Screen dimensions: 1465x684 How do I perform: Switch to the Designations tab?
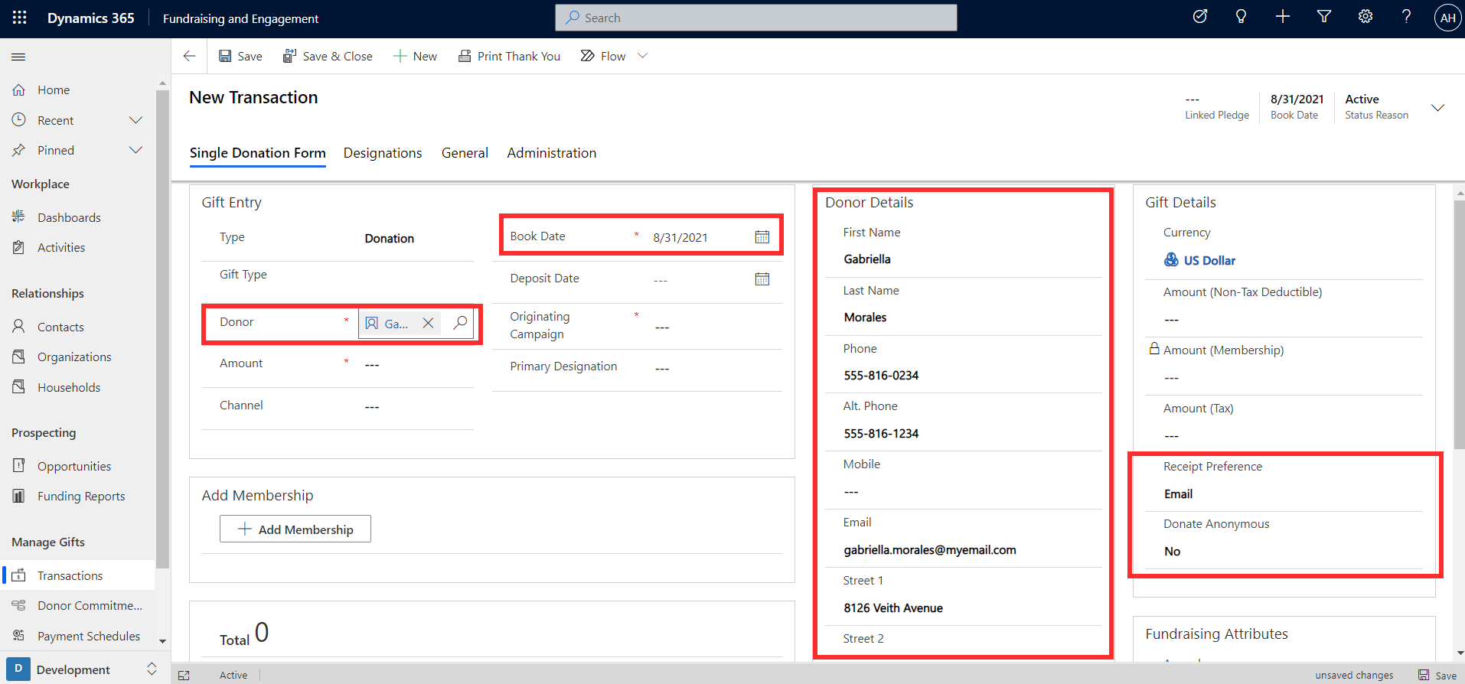[x=383, y=153]
